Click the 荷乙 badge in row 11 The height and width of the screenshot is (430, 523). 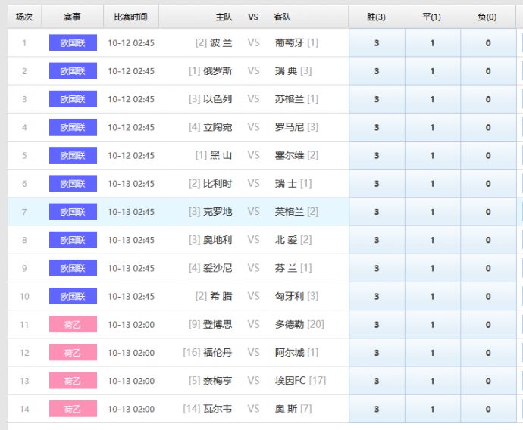73,325
